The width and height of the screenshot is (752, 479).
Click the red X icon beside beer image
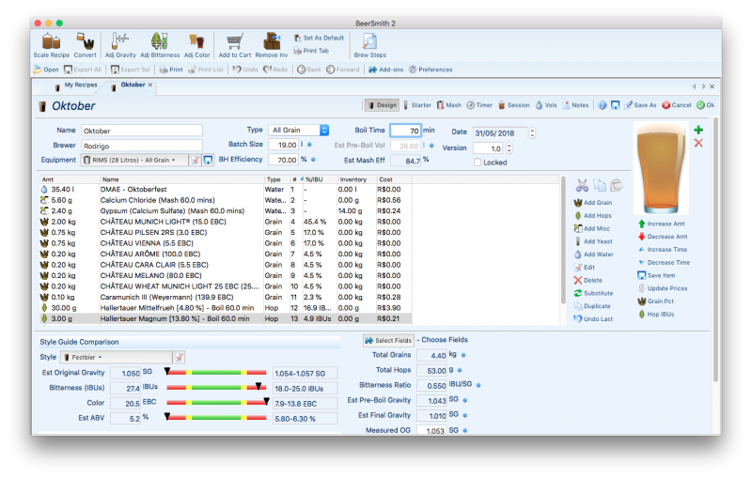[x=698, y=143]
